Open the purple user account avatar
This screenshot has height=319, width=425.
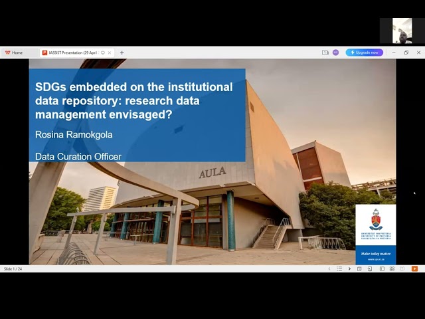[335, 53]
